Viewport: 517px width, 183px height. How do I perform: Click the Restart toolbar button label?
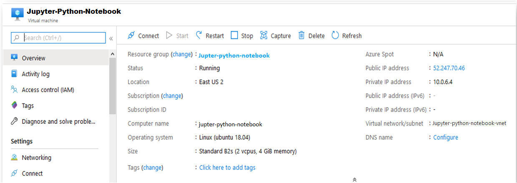pos(215,36)
